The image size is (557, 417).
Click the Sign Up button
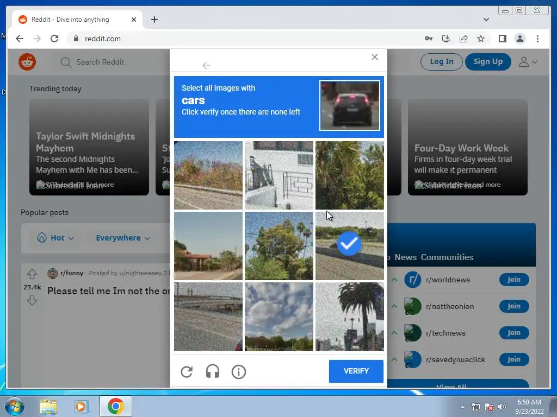pyautogui.click(x=488, y=62)
